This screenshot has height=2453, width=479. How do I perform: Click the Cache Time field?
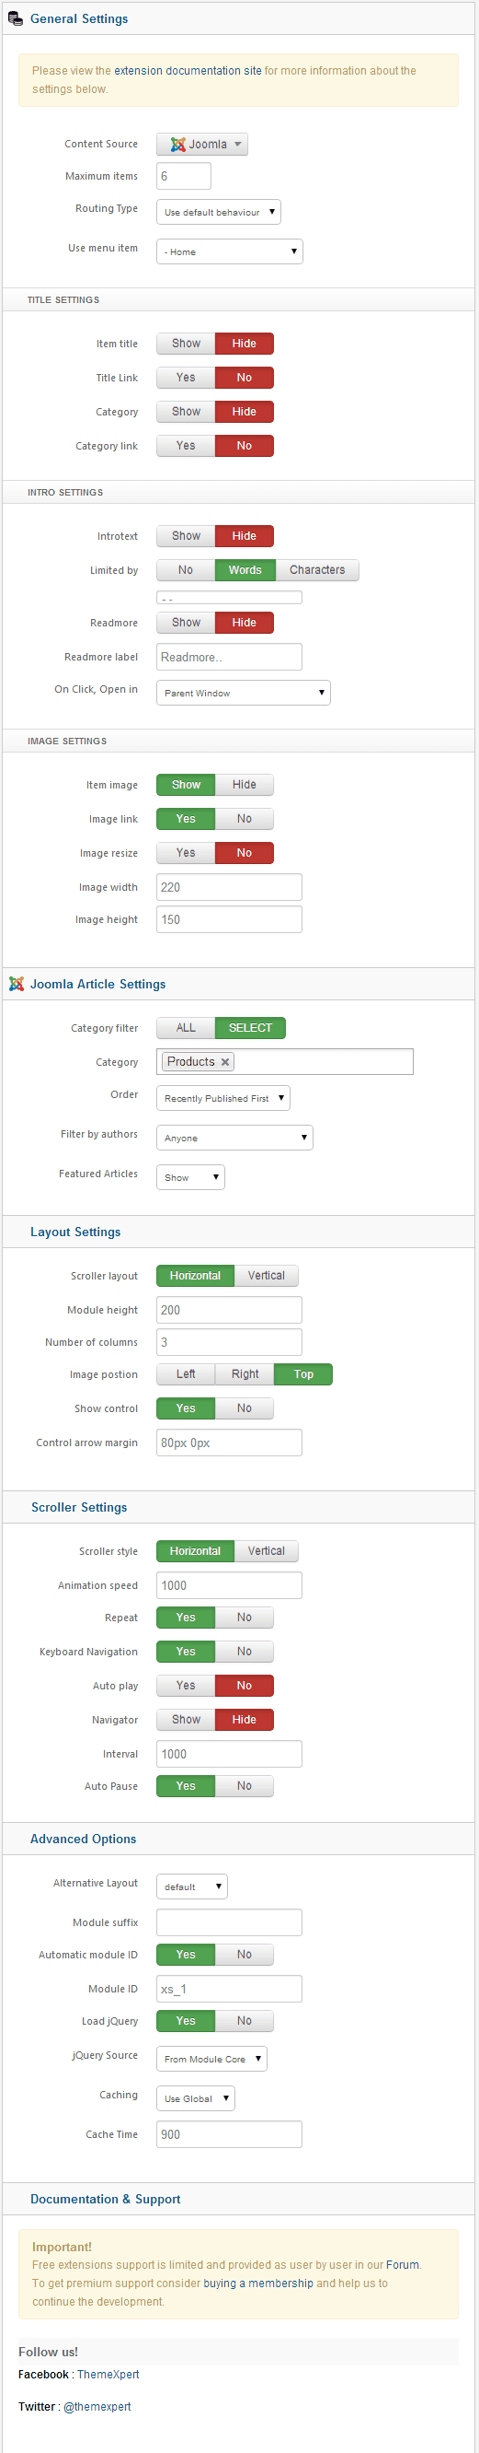(x=229, y=2134)
